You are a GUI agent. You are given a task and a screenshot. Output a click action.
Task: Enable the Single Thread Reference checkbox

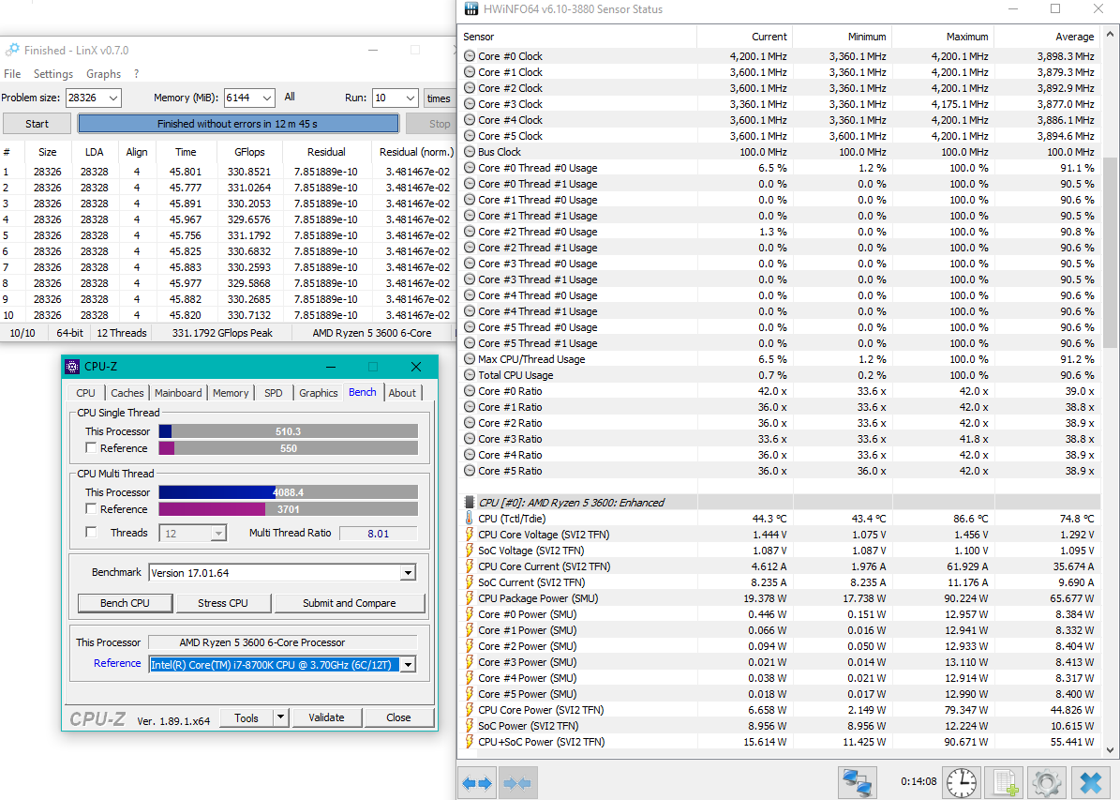pos(91,447)
